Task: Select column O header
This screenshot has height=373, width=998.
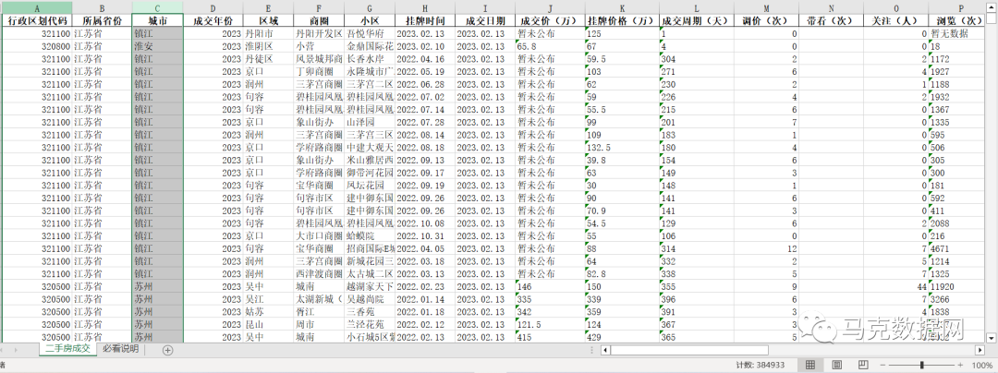Action: tap(895, 7)
